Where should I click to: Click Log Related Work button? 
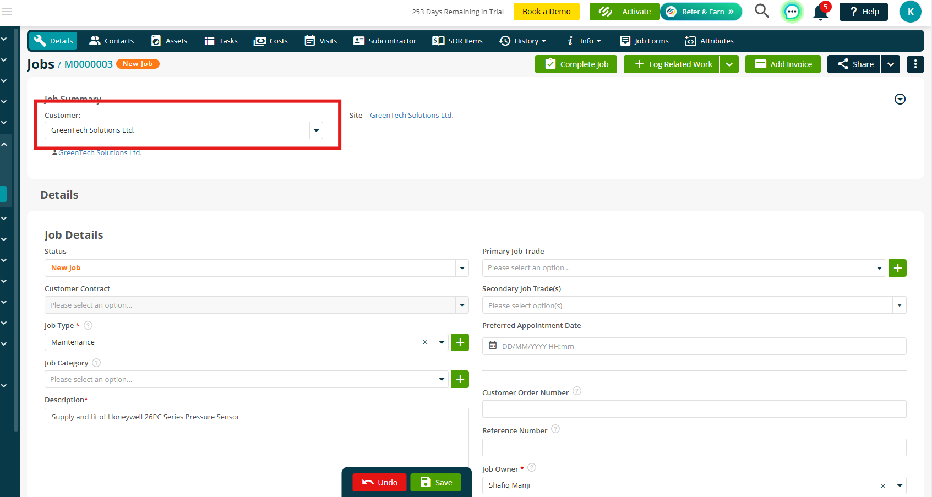tap(672, 64)
